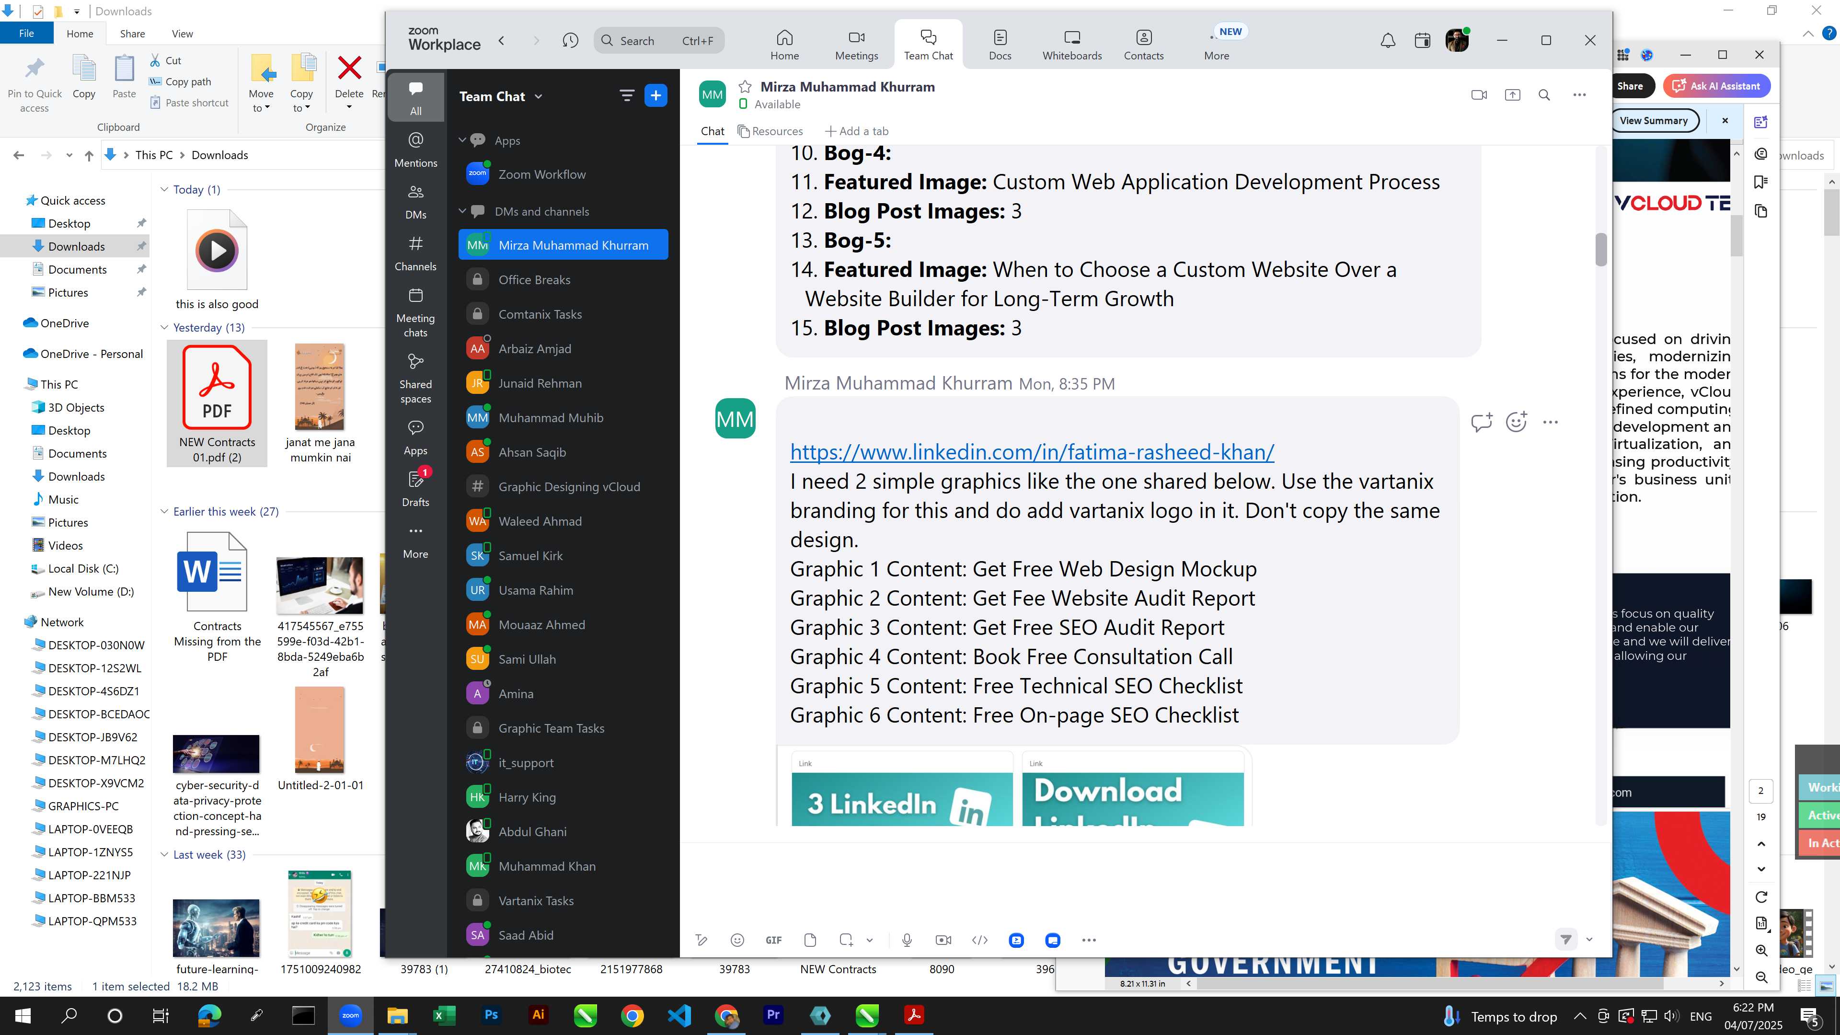Expand screenshot options dropdown arrow in composer
The image size is (1840, 1035).
[869, 940]
